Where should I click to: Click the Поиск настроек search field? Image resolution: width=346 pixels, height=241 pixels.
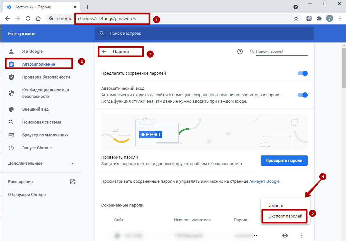pos(206,33)
